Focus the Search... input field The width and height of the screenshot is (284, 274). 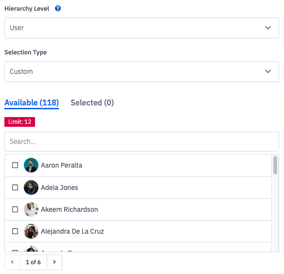[x=142, y=141]
